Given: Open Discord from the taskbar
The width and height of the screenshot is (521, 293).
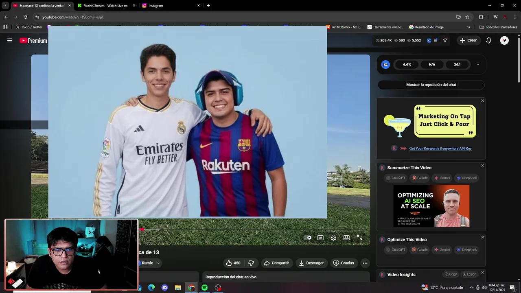Looking at the screenshot, I should (x=165, y=288).
